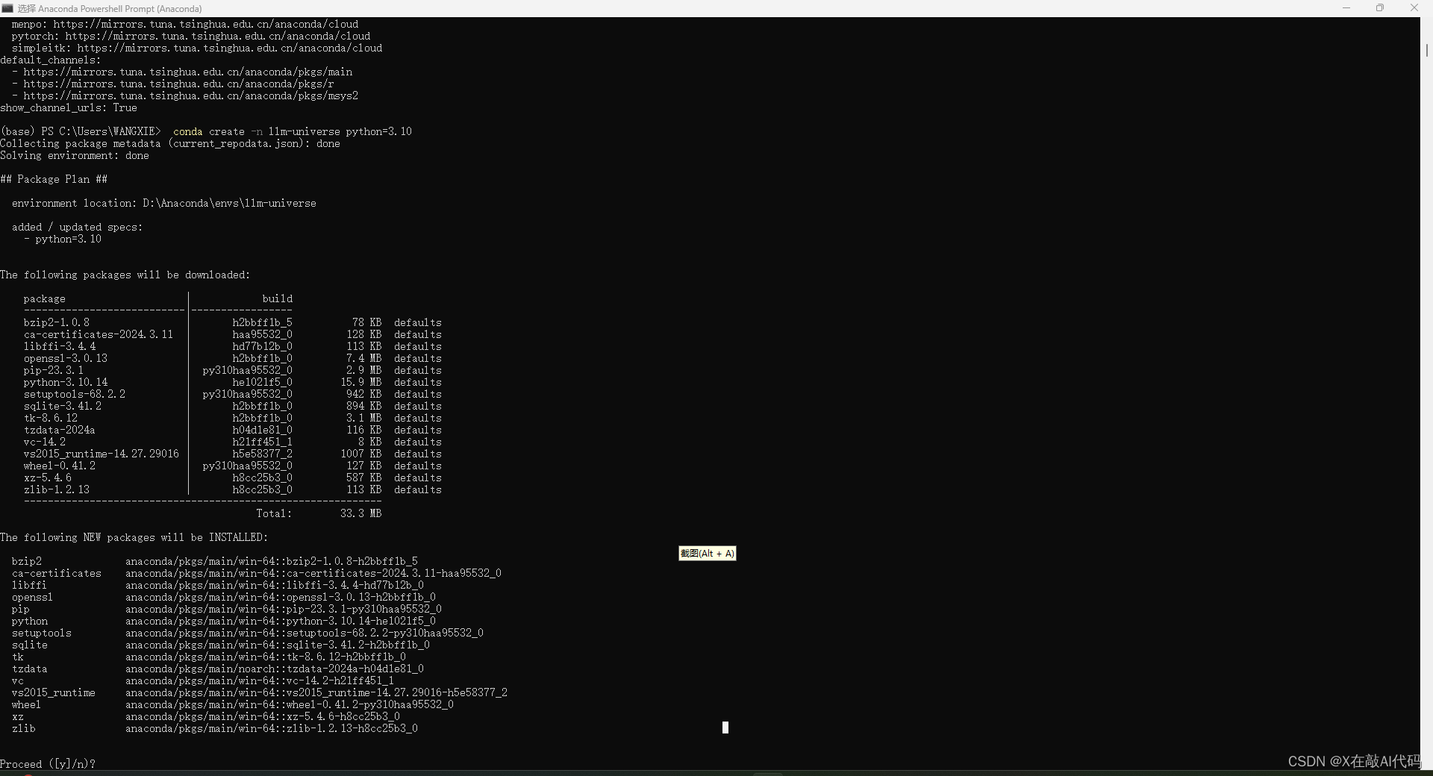Click the win-64::python-3.10.14-he1021f5_0 entry
Image resolution: width=1433 pixels, height=776 pixels.
click(281, 621)
